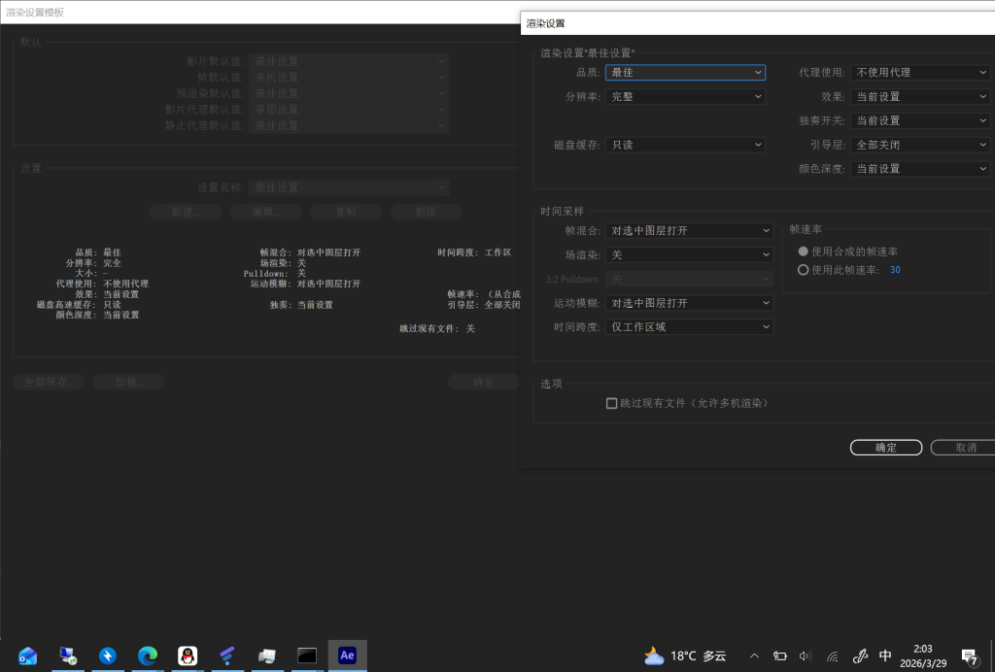995x672 pixels.
Task: Show hidden tray icons chevron
Action: pyautogui.click(x=753, y=655)
